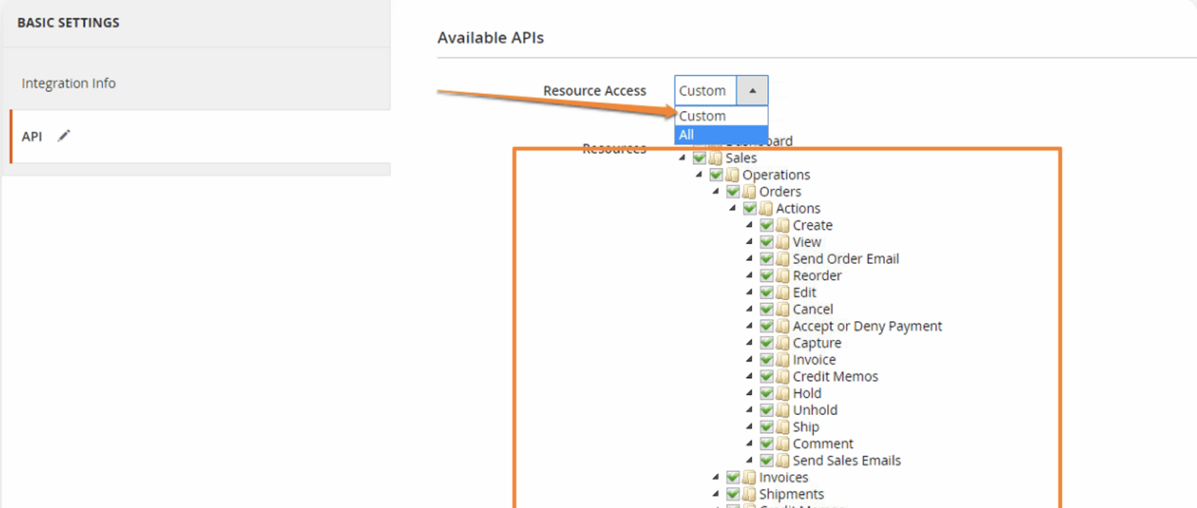
Task: Select All option in Resource Access list
Action: pos(721,135)
